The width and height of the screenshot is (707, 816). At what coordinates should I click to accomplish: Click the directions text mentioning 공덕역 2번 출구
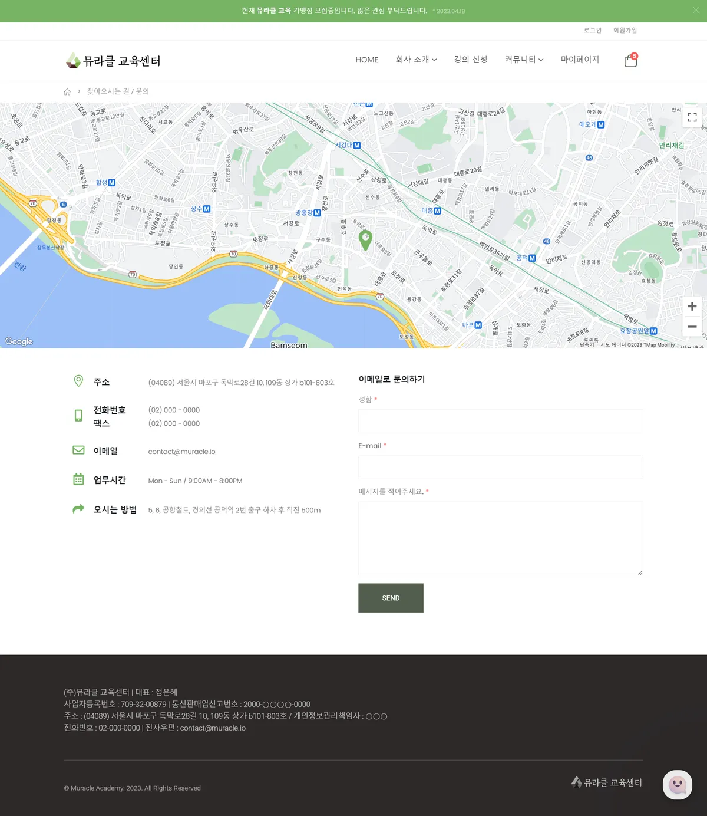[234, 510]
